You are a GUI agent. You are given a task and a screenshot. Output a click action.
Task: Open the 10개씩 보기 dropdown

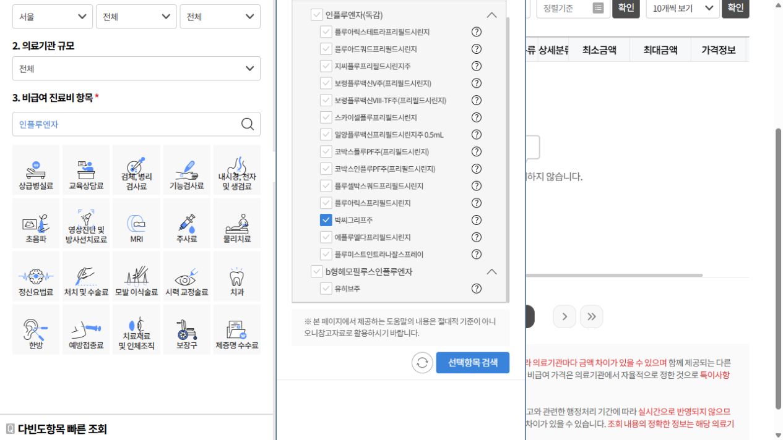click(682, 8)
